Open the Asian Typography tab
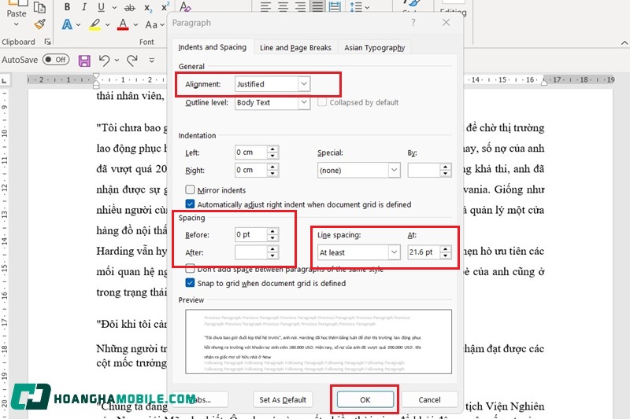 click(374, 48)
